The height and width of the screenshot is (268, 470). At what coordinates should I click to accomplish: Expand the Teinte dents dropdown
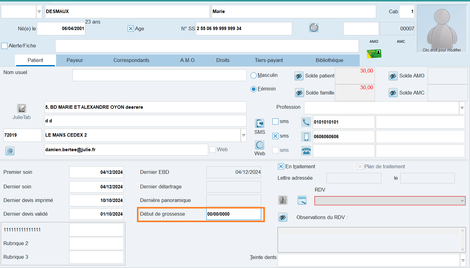[x=463, y=260]
